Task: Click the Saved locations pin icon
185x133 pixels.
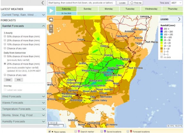Action: click(x=105, y=131)
